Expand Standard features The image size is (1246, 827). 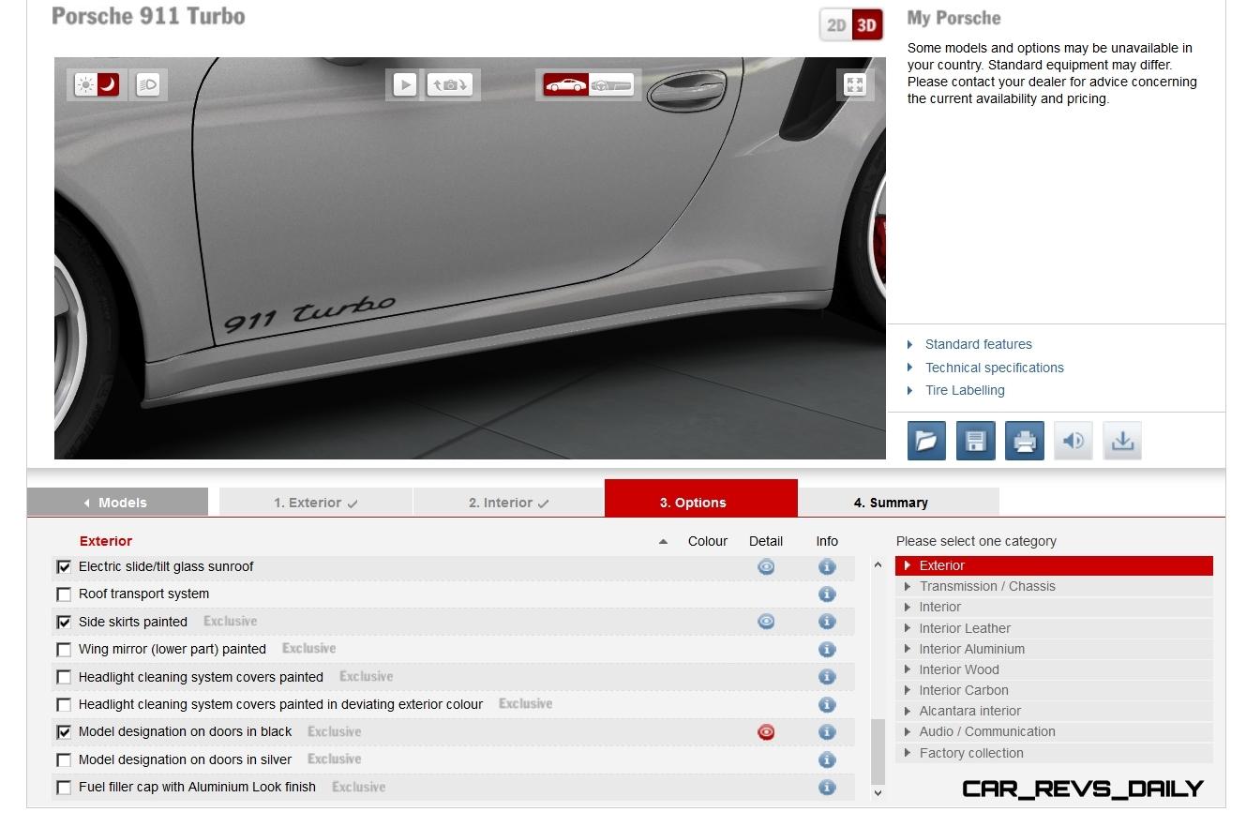[x=978, y=344]
